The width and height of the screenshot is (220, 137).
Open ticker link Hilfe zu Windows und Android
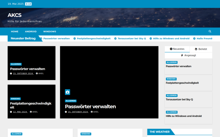[x=171, y=38]
